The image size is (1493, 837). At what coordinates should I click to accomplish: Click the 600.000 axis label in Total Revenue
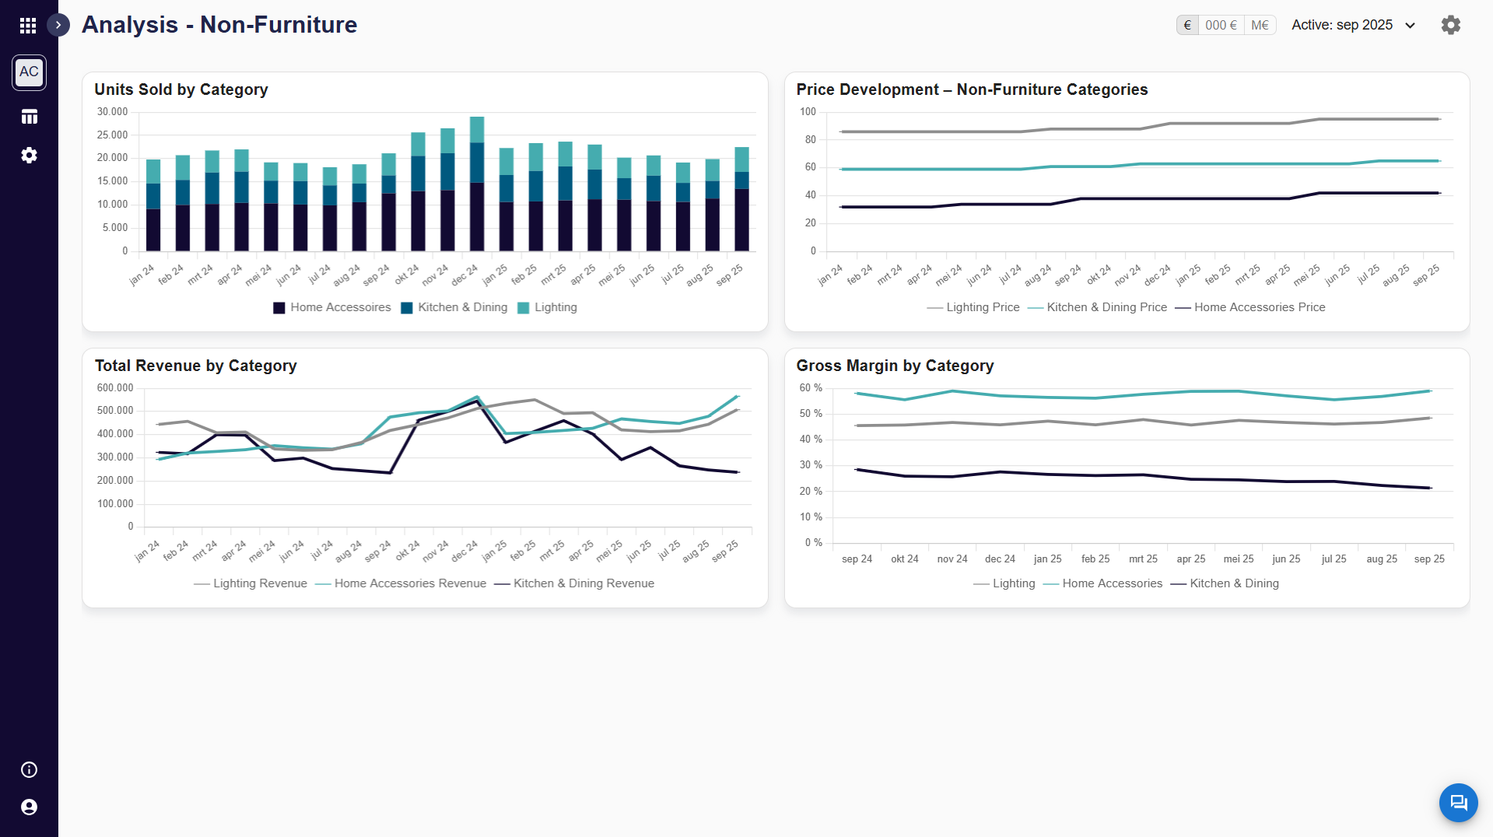coord(115,387)
